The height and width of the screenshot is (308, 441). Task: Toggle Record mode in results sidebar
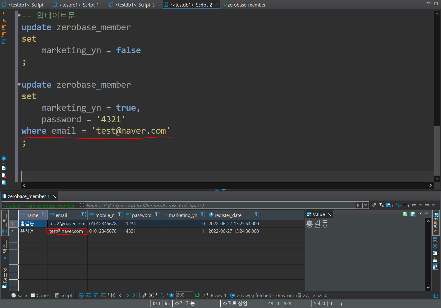4,278
